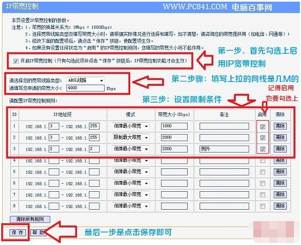Click the rule 3 remark field with 例外
The image size is (301, 245).
224,149
